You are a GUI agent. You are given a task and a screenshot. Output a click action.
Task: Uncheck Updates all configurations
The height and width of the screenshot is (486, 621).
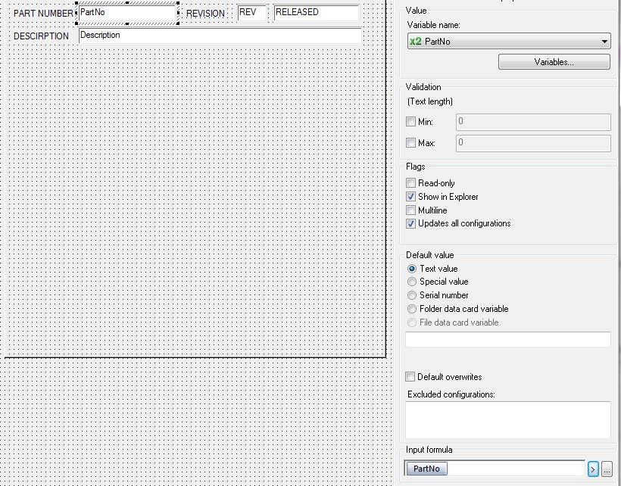pyautogui.click(x=410, y=223)
